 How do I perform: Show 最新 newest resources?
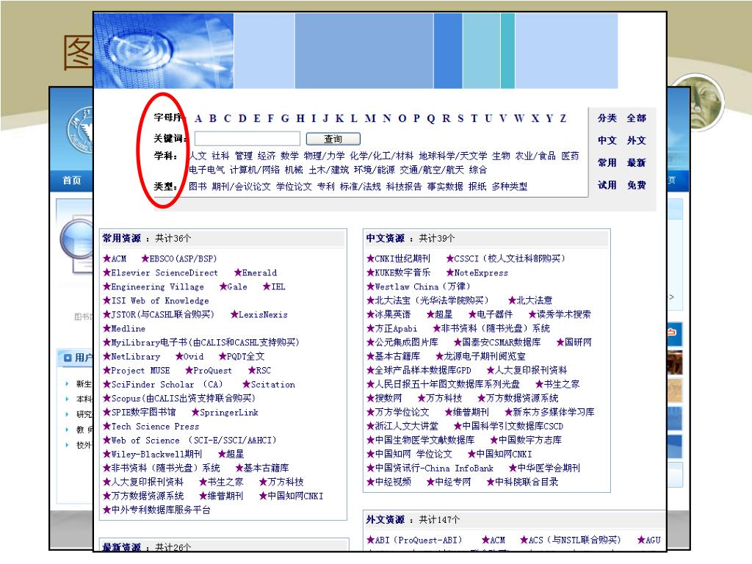point(637,162)
